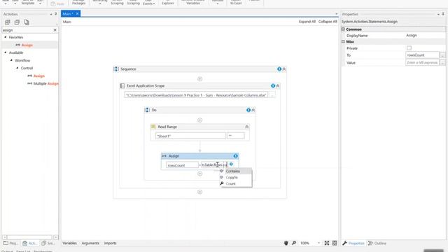This screenshot has width=448, height=252.
Task: Collapse the Control tree node
Action: click(x=17, y=68)
